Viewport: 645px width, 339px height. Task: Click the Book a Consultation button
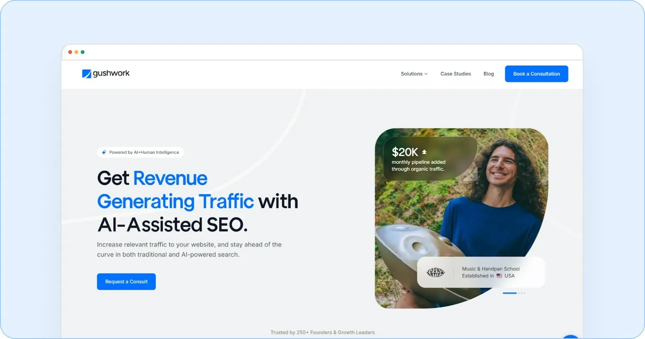pyautogui.click(x=537, y=74)
